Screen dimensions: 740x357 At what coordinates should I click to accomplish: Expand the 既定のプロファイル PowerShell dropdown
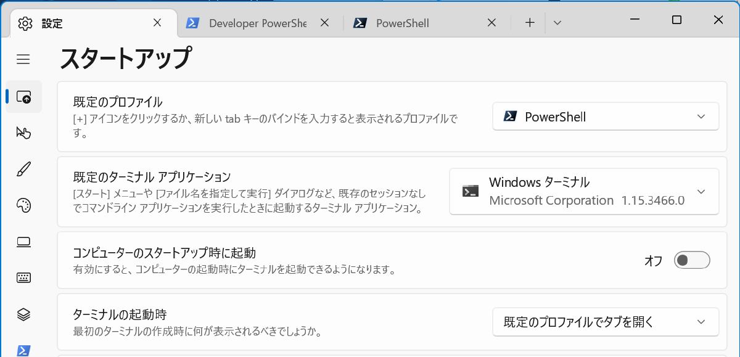(x=606, y=117)
